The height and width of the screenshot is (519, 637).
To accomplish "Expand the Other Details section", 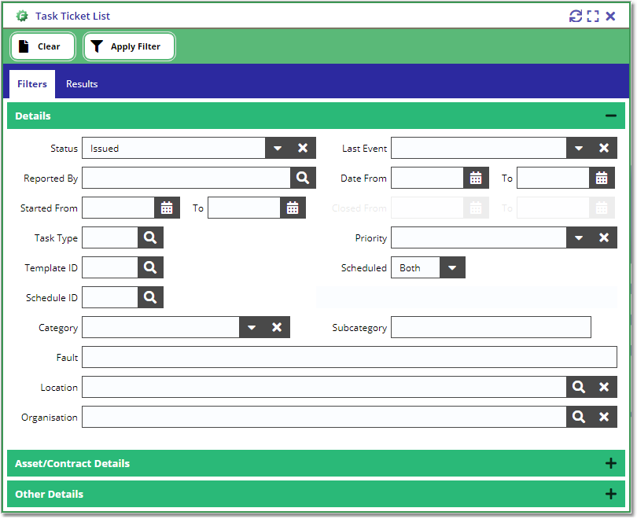I will 610,494.
